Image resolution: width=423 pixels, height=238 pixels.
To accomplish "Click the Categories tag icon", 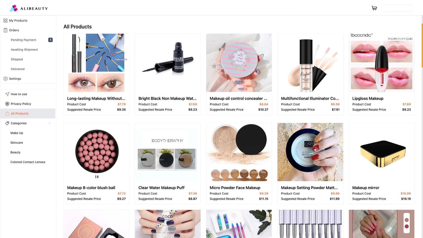I will (7, 123).
